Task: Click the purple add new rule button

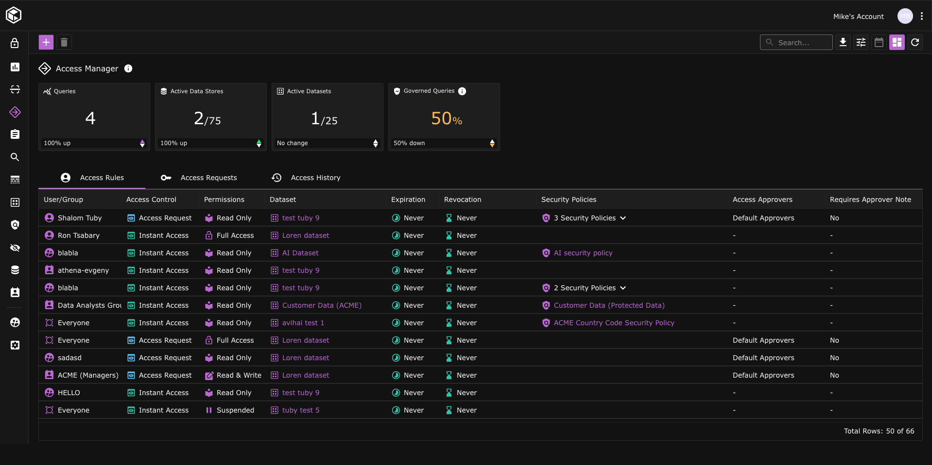Action: tap(46, 42)
